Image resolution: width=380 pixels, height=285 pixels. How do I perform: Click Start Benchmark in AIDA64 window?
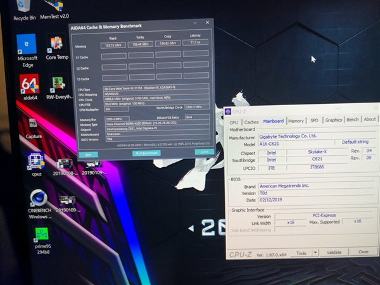pyautogui.click(x=146, y=153)
